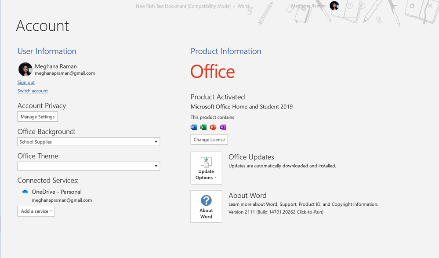Click the Account Privacy heading
Viewport: 439px width, 258px height.
point(42,105)
